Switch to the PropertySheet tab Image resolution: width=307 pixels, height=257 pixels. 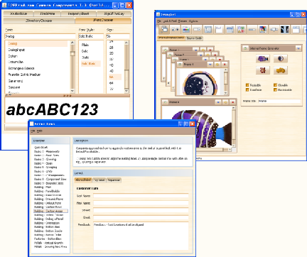[x=78, y=13]
